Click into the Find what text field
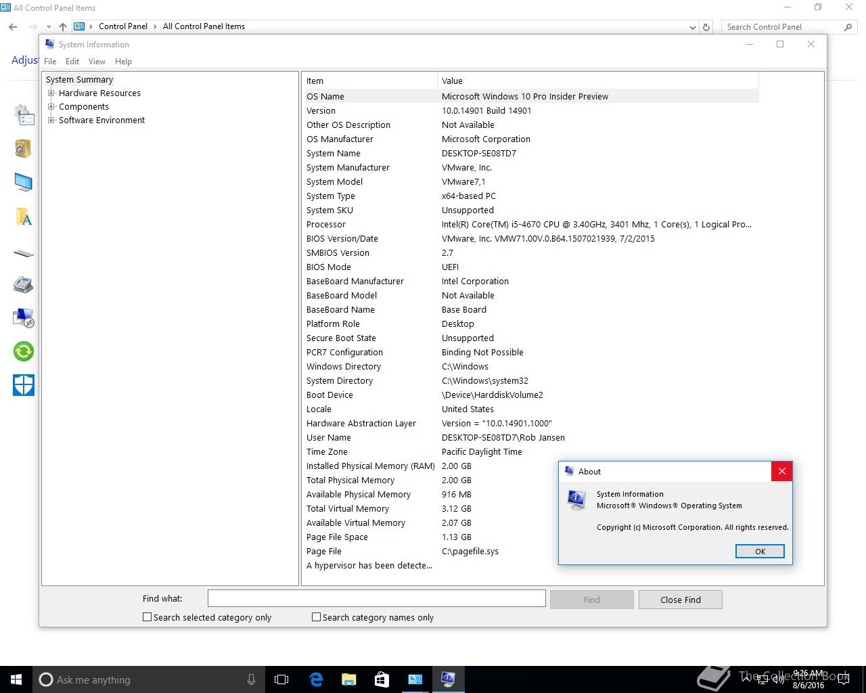866x693 pixels. click(x=376, y=598)
